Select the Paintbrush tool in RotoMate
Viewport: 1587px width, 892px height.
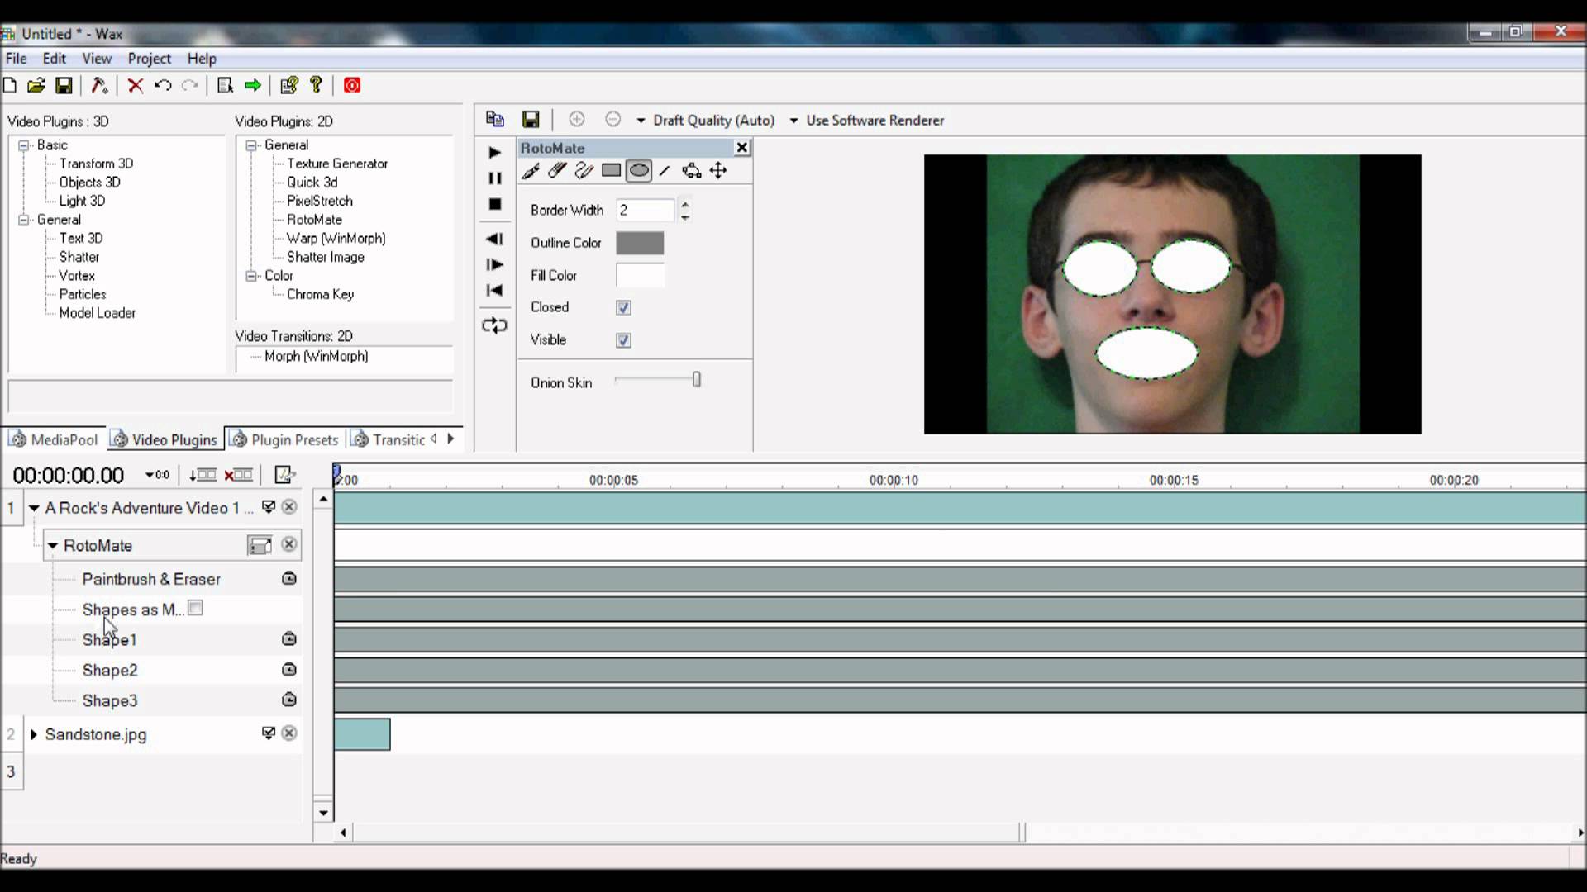[x=530, y=171]
